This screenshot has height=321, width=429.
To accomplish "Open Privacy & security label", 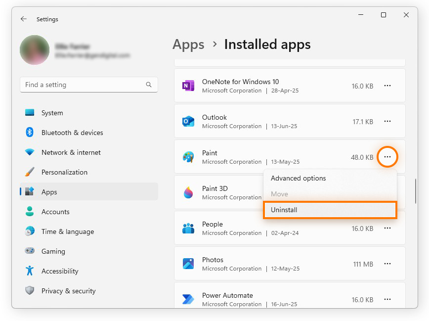I will click(x=69, y=291).
